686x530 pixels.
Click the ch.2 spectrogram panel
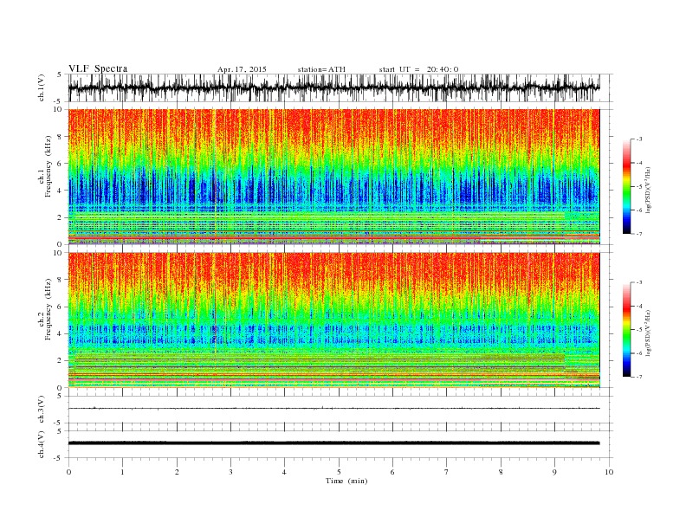click(334, 320)
